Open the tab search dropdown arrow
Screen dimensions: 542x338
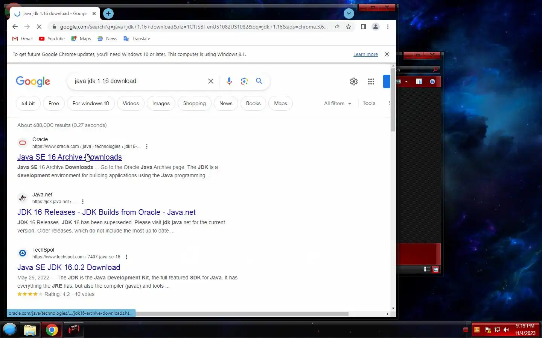(x=349, y=14)
